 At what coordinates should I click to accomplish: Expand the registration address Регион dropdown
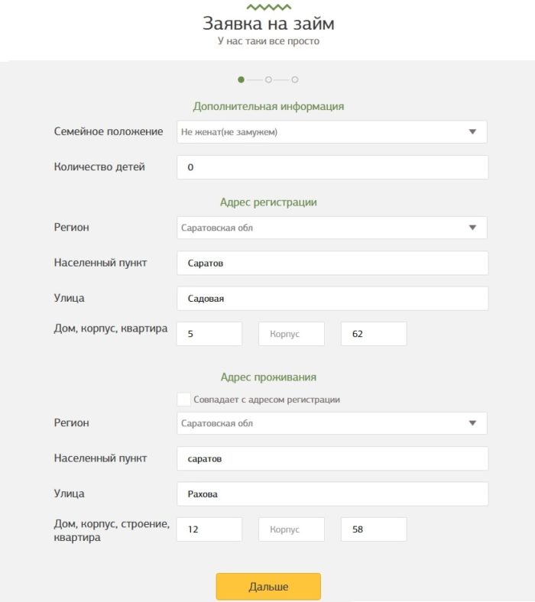point(332,228)
